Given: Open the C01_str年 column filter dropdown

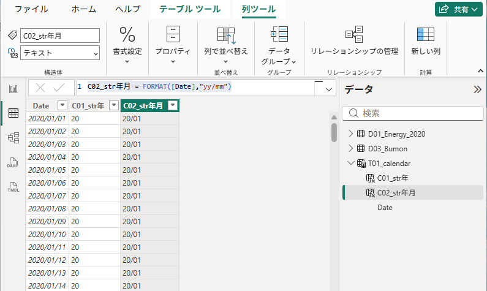Looking at the screenshot, I should [x=114, y=105].
